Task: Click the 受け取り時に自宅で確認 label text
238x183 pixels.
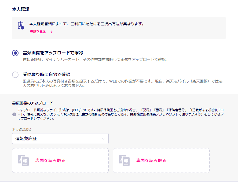Action: coord(46,74)
